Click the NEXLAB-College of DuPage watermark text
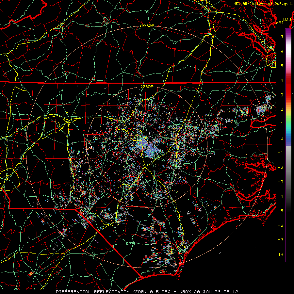Screen dimensions: 294x294 point(263,4)
